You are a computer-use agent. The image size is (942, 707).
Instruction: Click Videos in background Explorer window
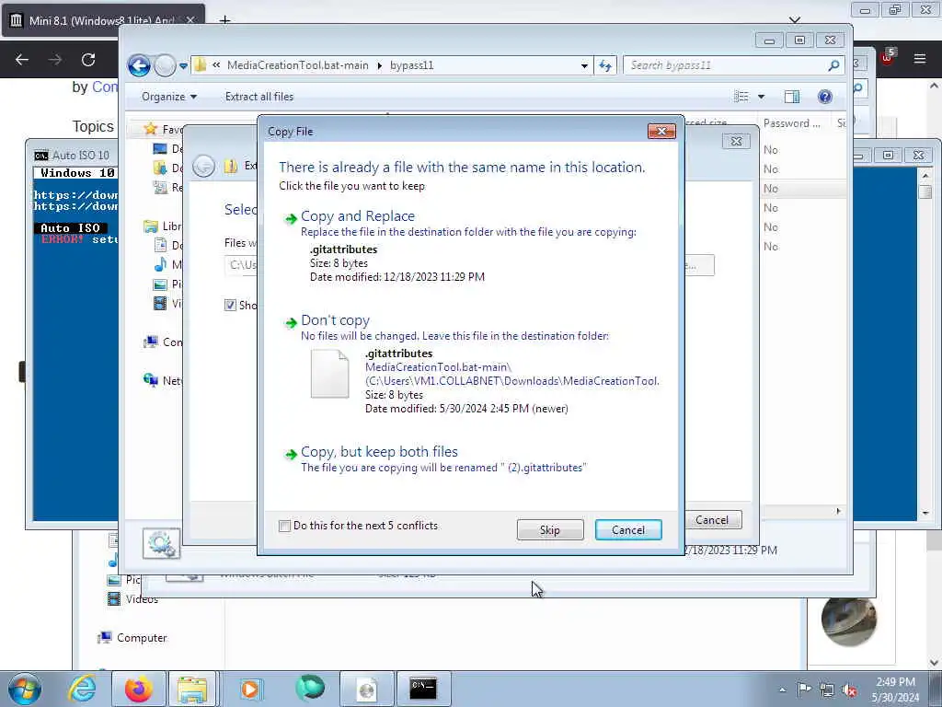pyautogui.click(x=142, y=598)
